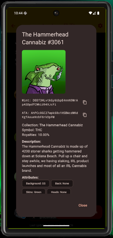The width and height of the screenshot is (113, 238).
Task: Copy the ATA address to clipboard
Action: (x=85, y=115)
